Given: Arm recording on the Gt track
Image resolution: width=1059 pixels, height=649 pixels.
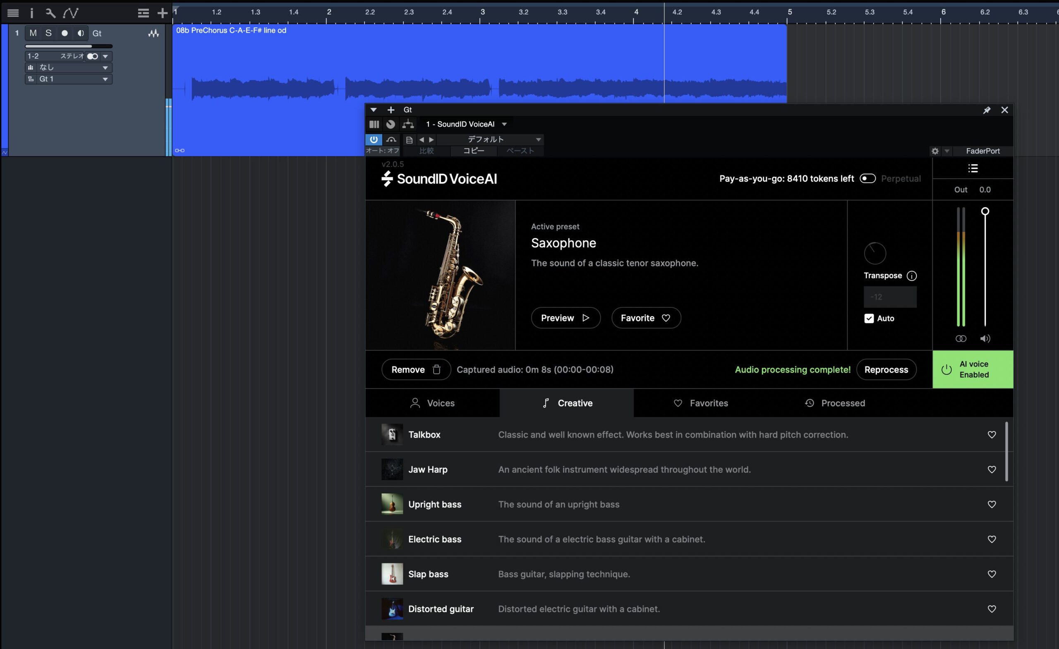Looking at the screenshot, I should pos(65,33).
